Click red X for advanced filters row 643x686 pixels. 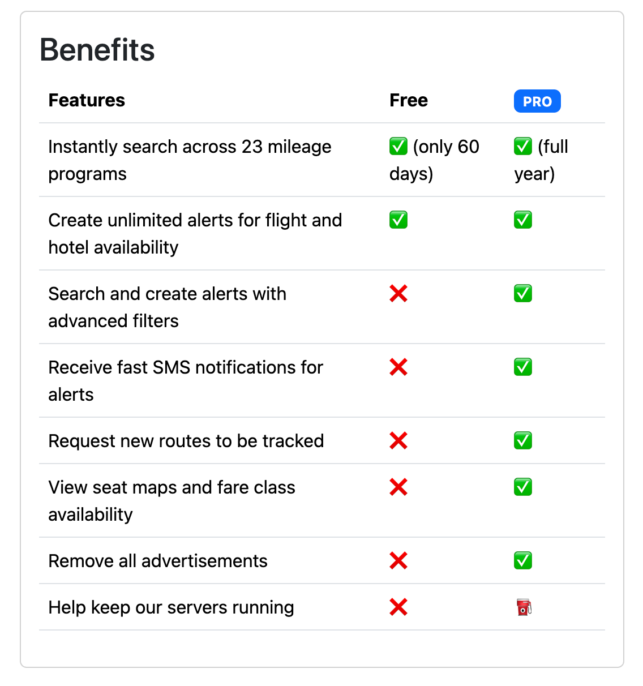tap(398, 294)
